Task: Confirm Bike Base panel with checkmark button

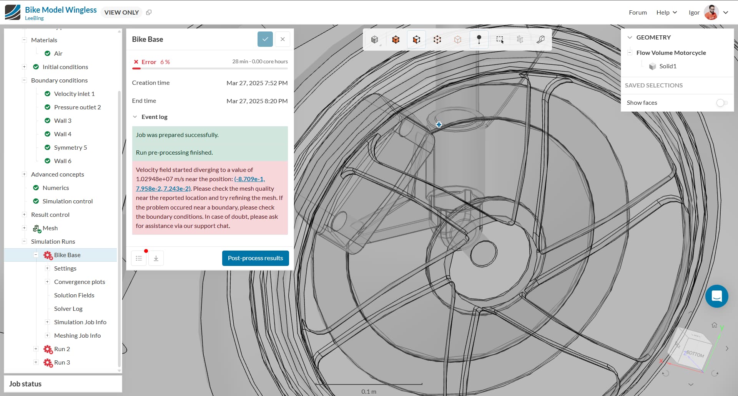Action: click(265, 39)
